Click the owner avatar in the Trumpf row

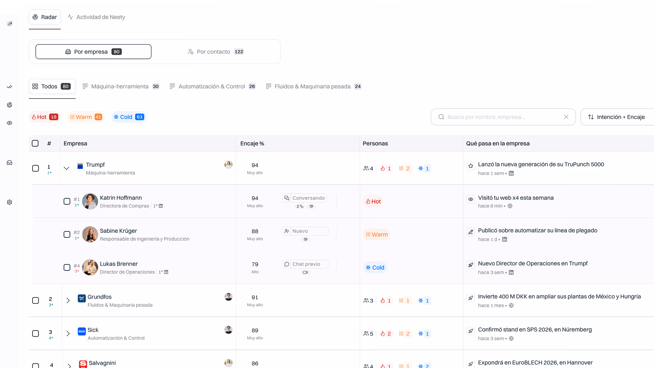[x=228, y=164]
